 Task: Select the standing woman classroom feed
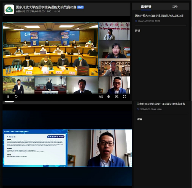(x=50, y=85)
